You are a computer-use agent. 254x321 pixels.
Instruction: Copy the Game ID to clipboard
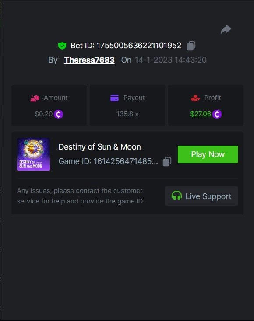[x=167, y=161]
